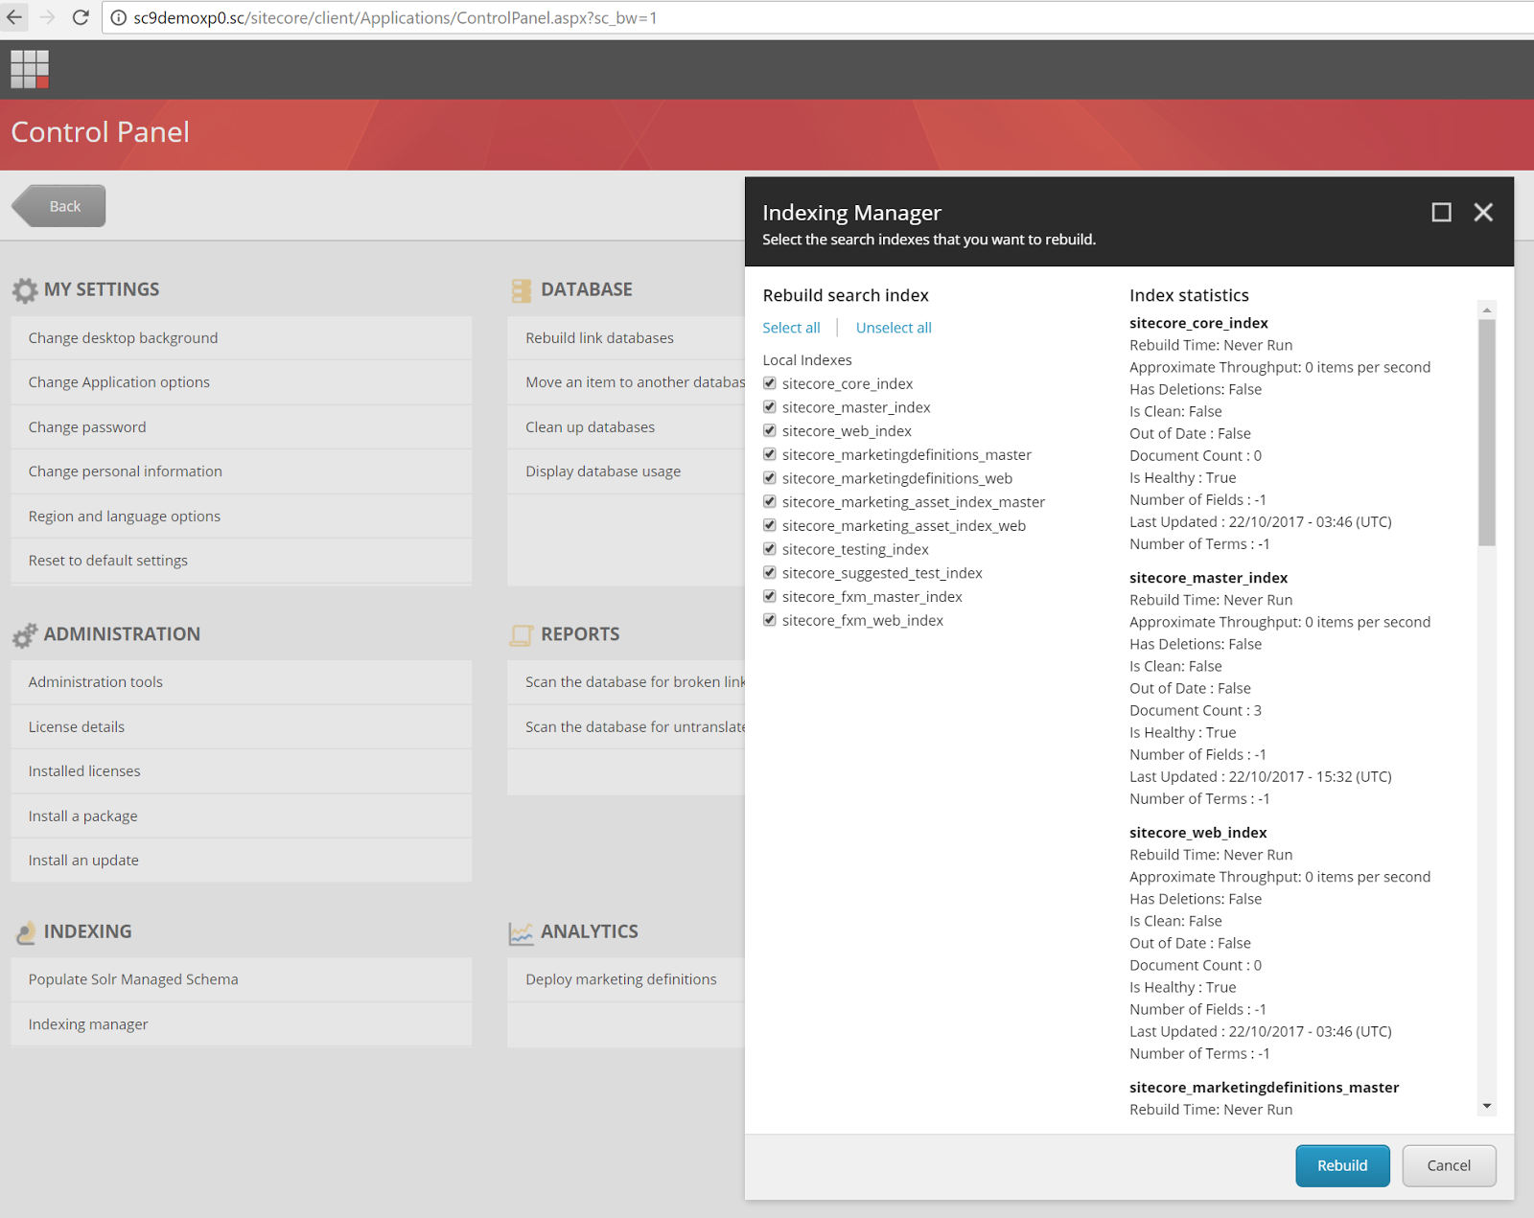This screenshot has height=1218, width=1534.
Task: Click the Back button
Action: click(59, 206)
